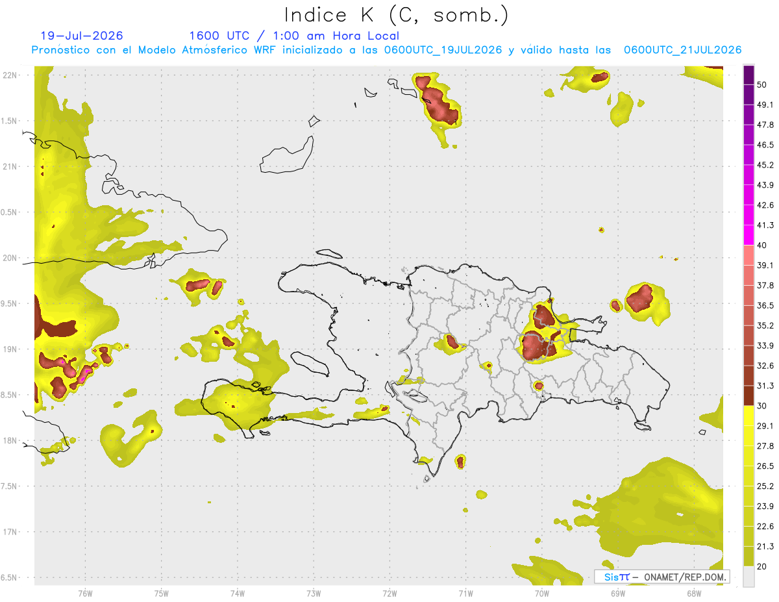Click the "Indice K (C, somb.)" chart title
Image resolution: width=779 pixels, height=602 pixels.
(x=396, y=14)
